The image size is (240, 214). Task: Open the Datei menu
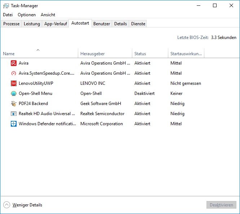pos(8,15)
